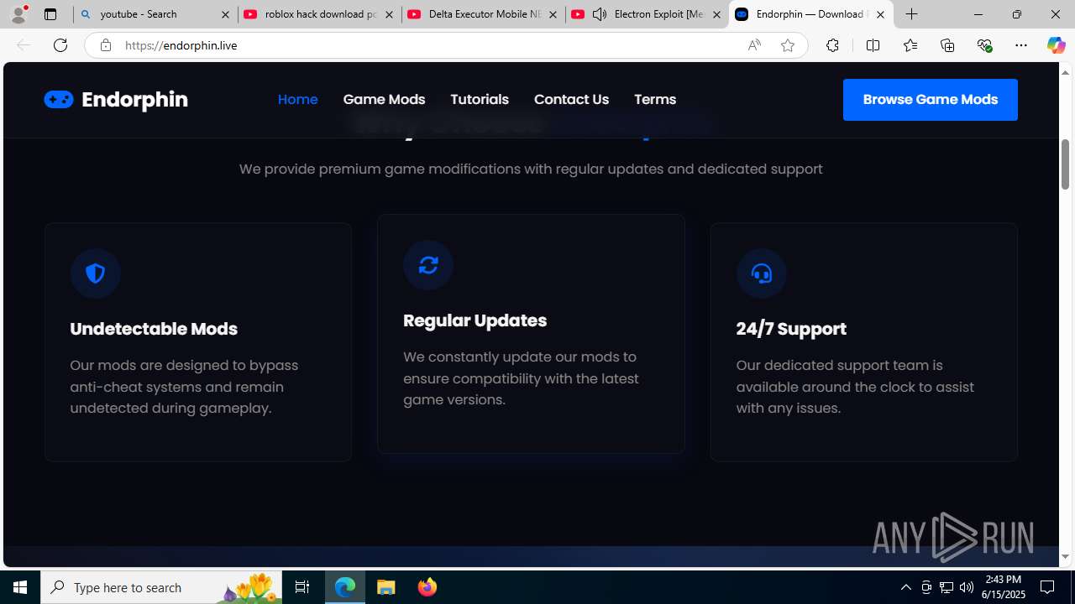Switch to Delta Executor Mobile tab
This screenshot has width=1075, height=604.
tap(483, 14)
